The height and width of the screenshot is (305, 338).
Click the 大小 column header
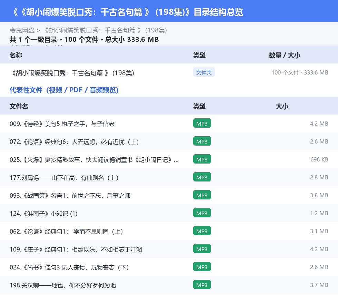(282, 106)
